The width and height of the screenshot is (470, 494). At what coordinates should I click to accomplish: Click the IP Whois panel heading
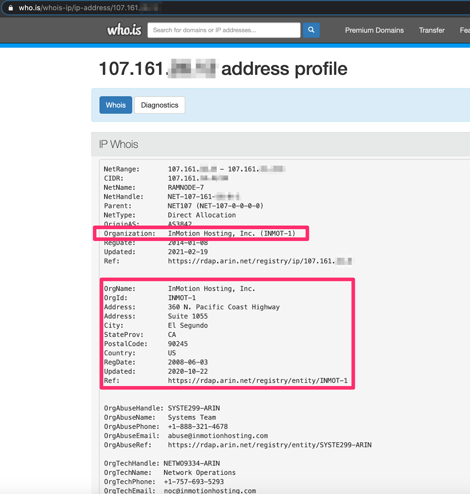pos(118,144)
